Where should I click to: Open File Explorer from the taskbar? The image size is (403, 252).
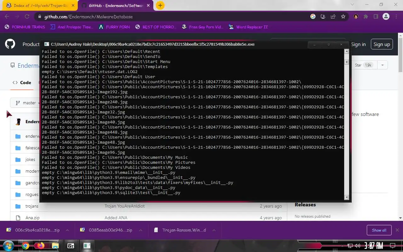click(55, 246)
